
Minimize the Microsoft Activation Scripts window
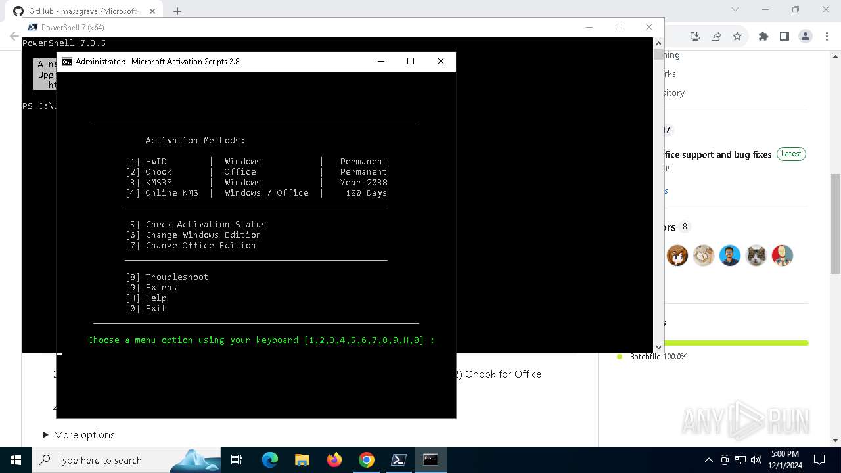381,61
